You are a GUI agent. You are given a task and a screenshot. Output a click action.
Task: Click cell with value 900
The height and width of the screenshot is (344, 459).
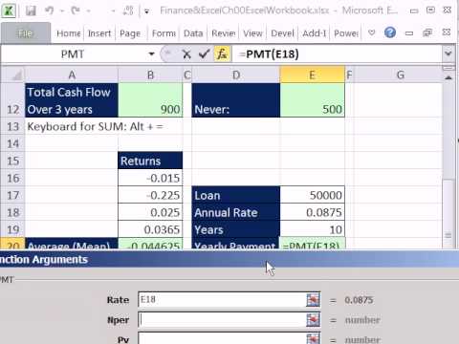click(x=150, y=100)
